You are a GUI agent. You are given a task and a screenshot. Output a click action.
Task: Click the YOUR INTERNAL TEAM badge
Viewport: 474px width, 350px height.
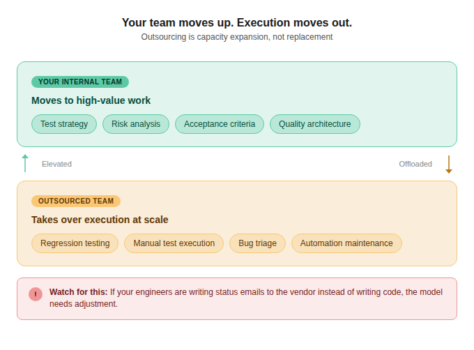pyautogui.click(x=80, y=82)
